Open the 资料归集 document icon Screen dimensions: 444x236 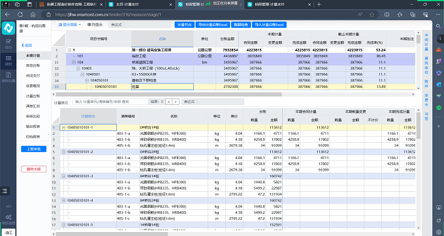(8, 75)
